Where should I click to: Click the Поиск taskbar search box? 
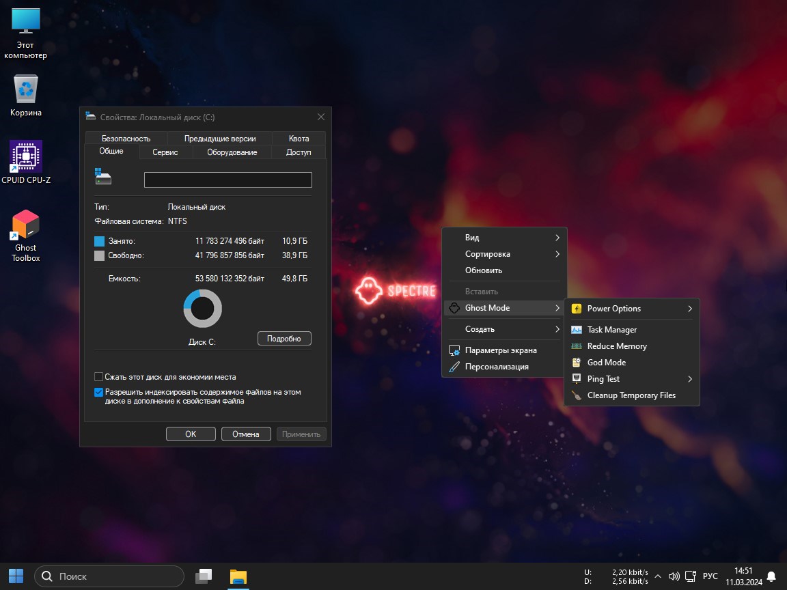[x=109, y=576]
